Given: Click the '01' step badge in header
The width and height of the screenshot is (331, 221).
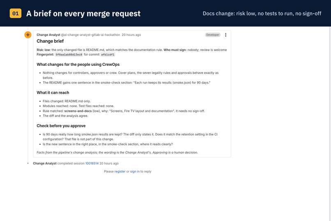Looking at the screenshot, I should (16, 13).
